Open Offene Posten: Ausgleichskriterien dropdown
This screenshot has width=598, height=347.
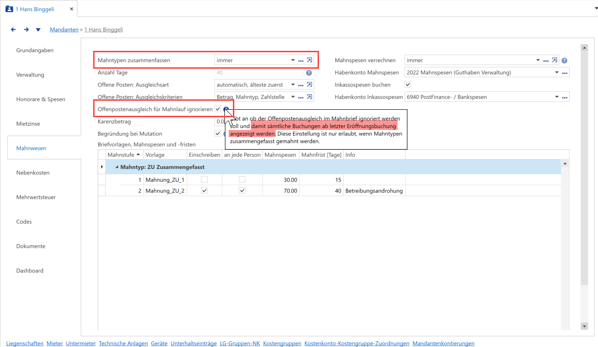pos(293,97)
